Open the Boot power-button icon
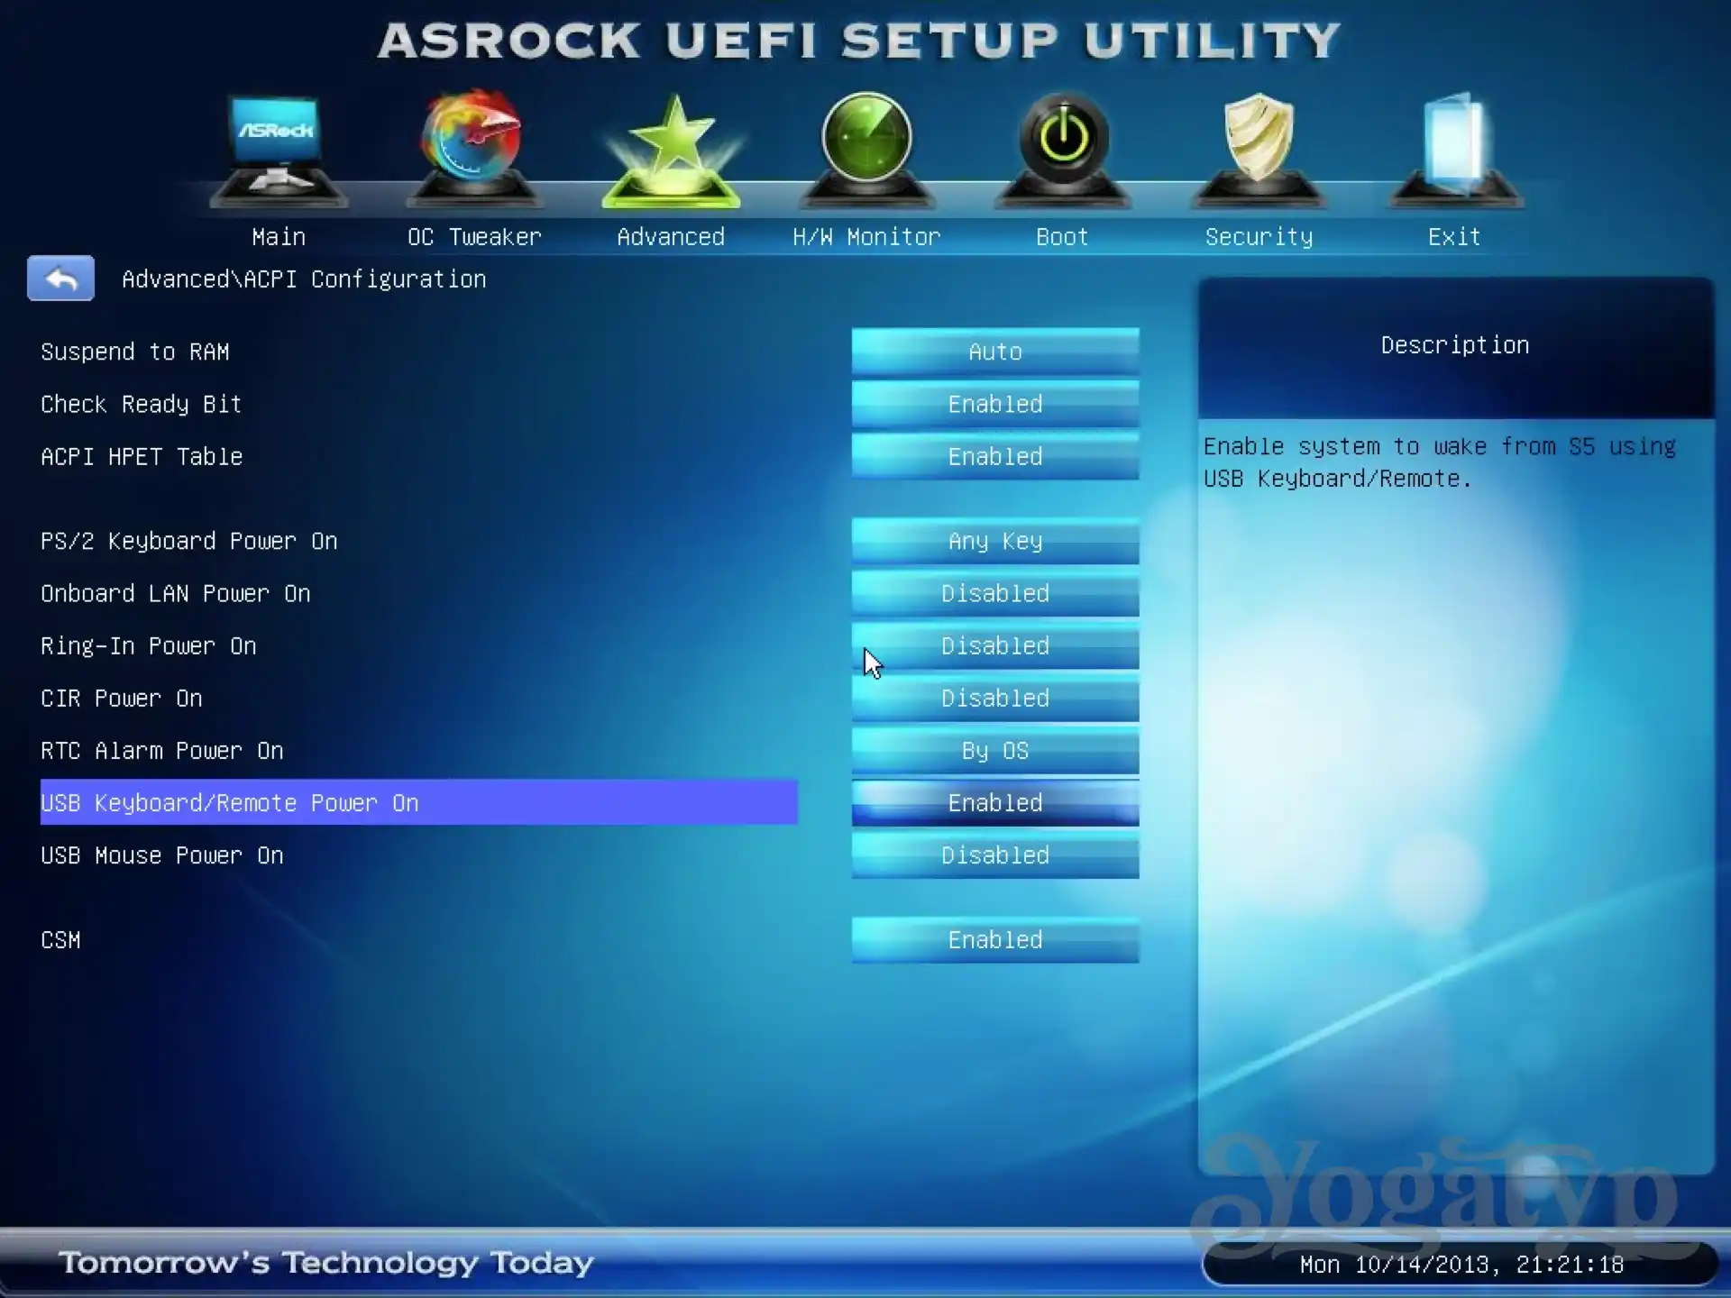This screenshot has width=1731, height=1298. point(1063,149)
